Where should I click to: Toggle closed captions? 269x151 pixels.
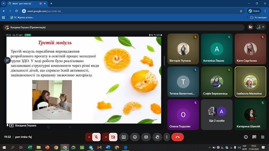pyautogui.click(x=146, y=137)
